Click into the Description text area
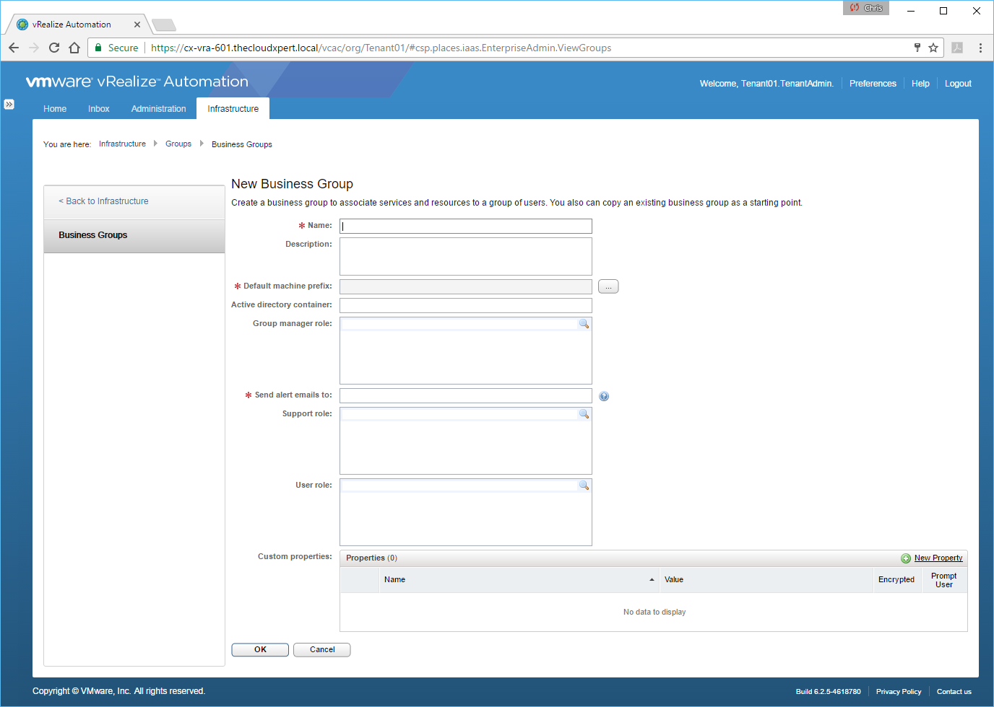The image size is (994, 707). tap(466, 256)
